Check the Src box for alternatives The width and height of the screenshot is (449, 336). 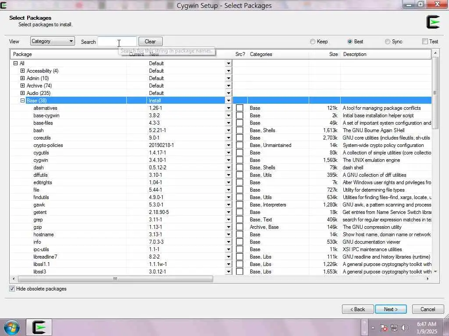[x=240, y=108]
